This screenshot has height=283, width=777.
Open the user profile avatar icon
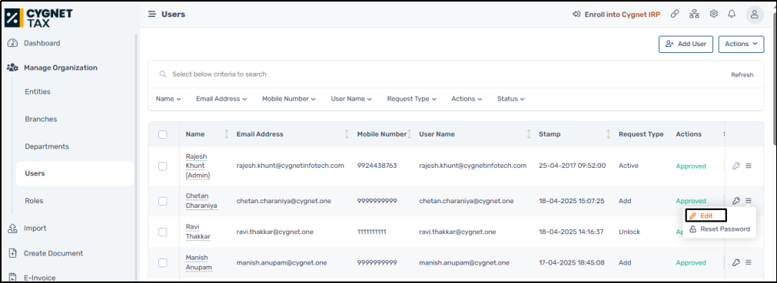(x=755, y=15)
